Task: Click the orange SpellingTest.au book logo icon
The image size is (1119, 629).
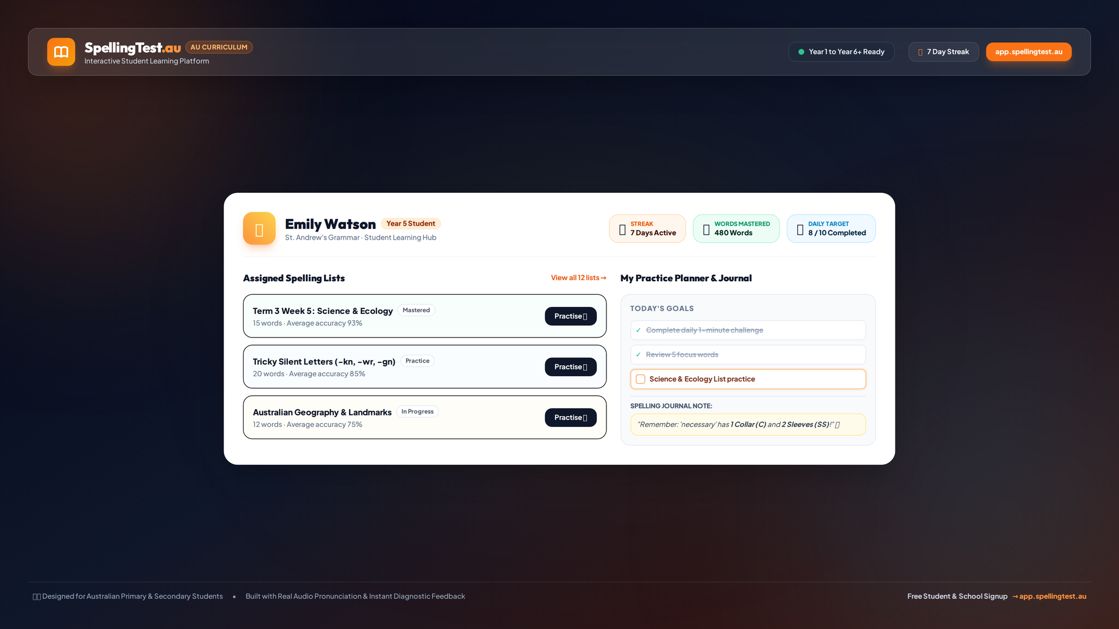Action: point(61,52)
